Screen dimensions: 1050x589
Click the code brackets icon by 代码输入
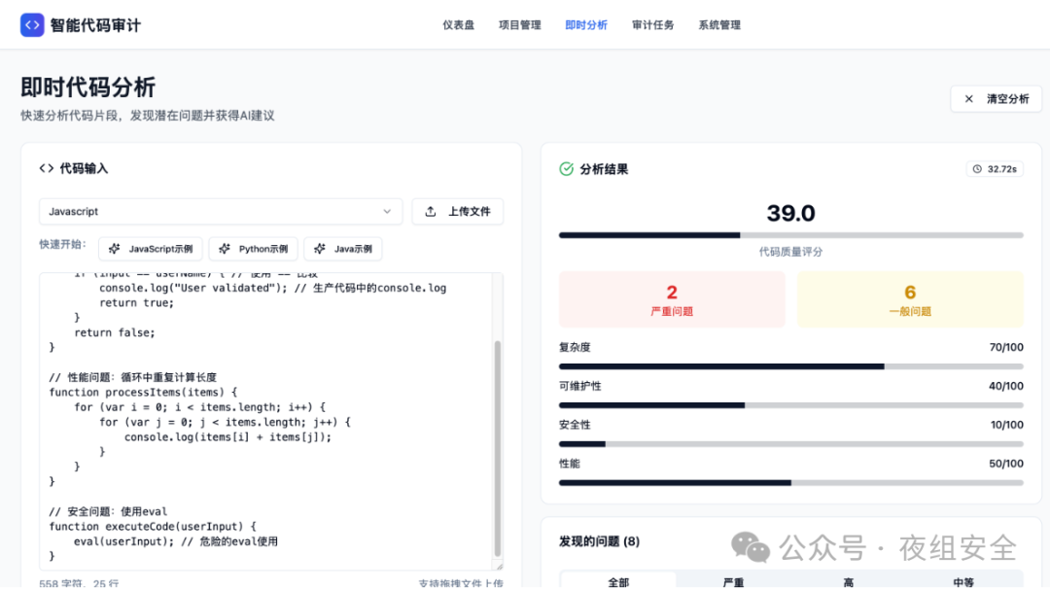pyautogui.click(x=47, y=168)
